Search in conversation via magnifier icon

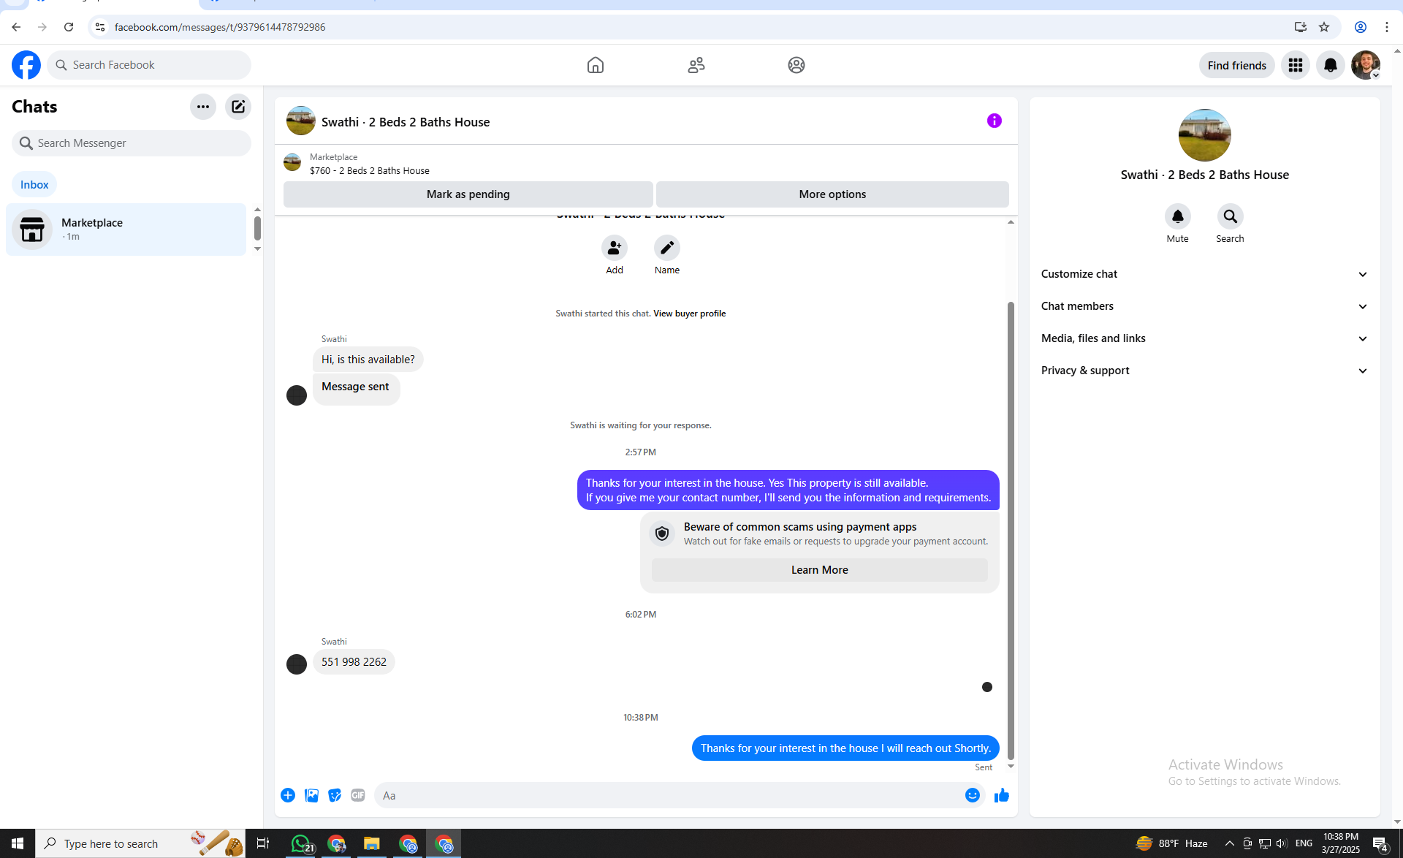point(1231,216)
